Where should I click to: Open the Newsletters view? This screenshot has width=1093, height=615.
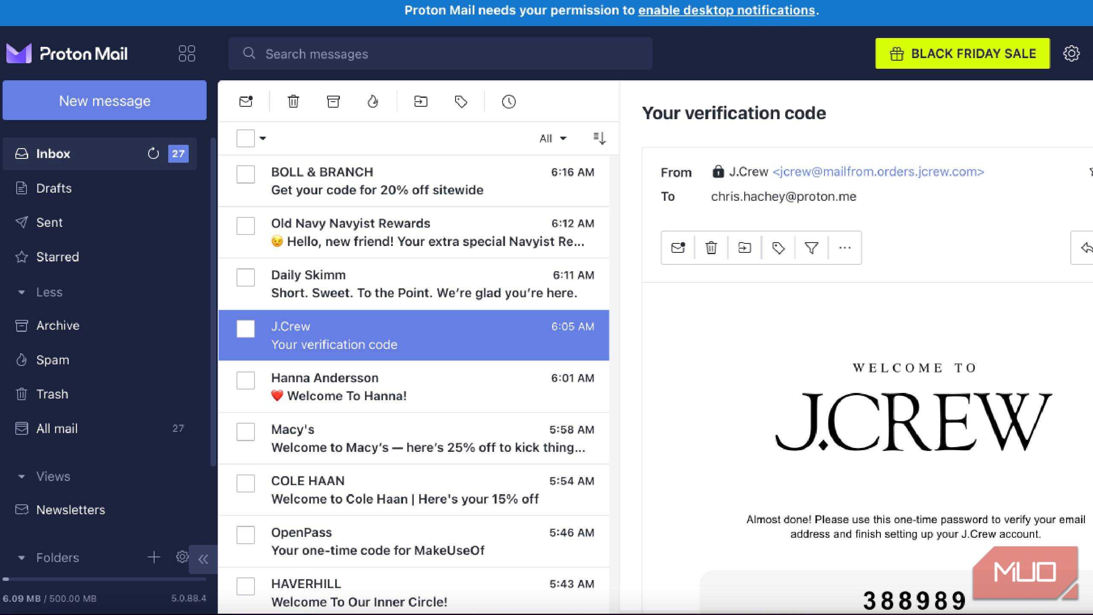(x=99, y=510)
